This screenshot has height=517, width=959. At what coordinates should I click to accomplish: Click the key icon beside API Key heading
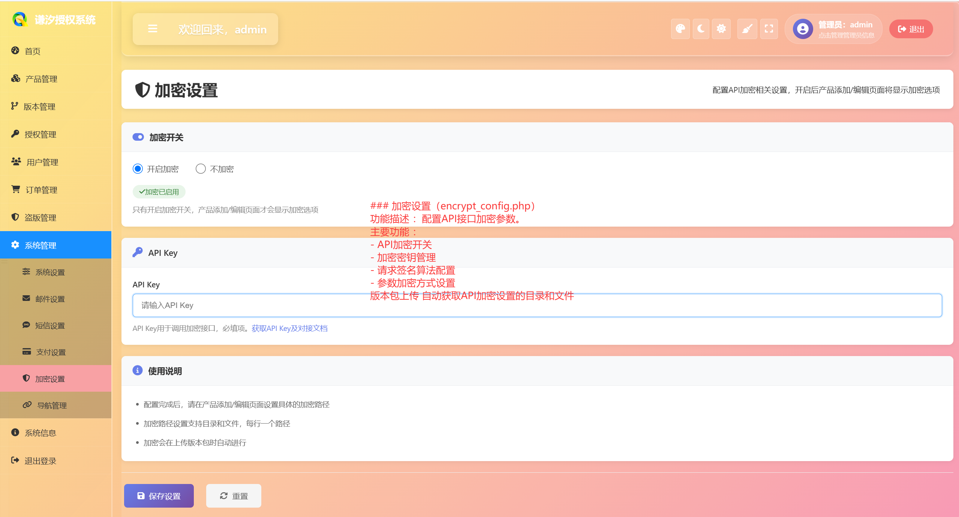[x=138, y=252]
